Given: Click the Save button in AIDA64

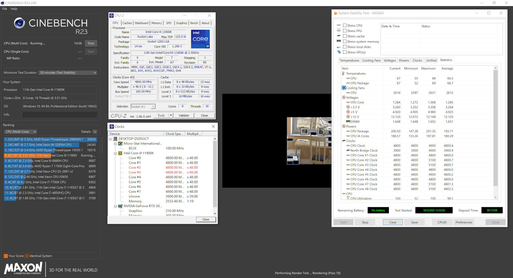Looking at the screenshot, I should (414, 222).
